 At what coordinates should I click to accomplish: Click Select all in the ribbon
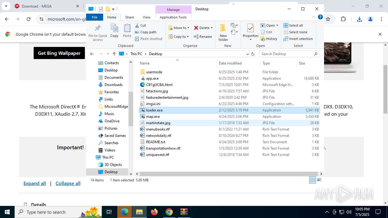[293, 25]
